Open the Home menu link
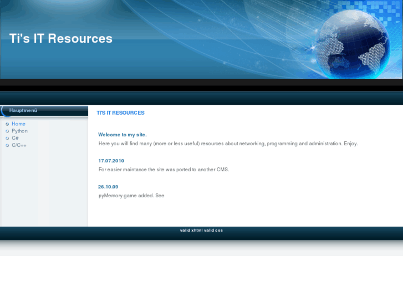The image size is (403, 302). tap(18, 124)
